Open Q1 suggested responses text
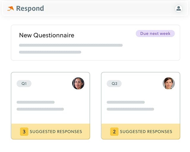Image resolution: width=190 pixels, height=152 pixels. [56, 132]
